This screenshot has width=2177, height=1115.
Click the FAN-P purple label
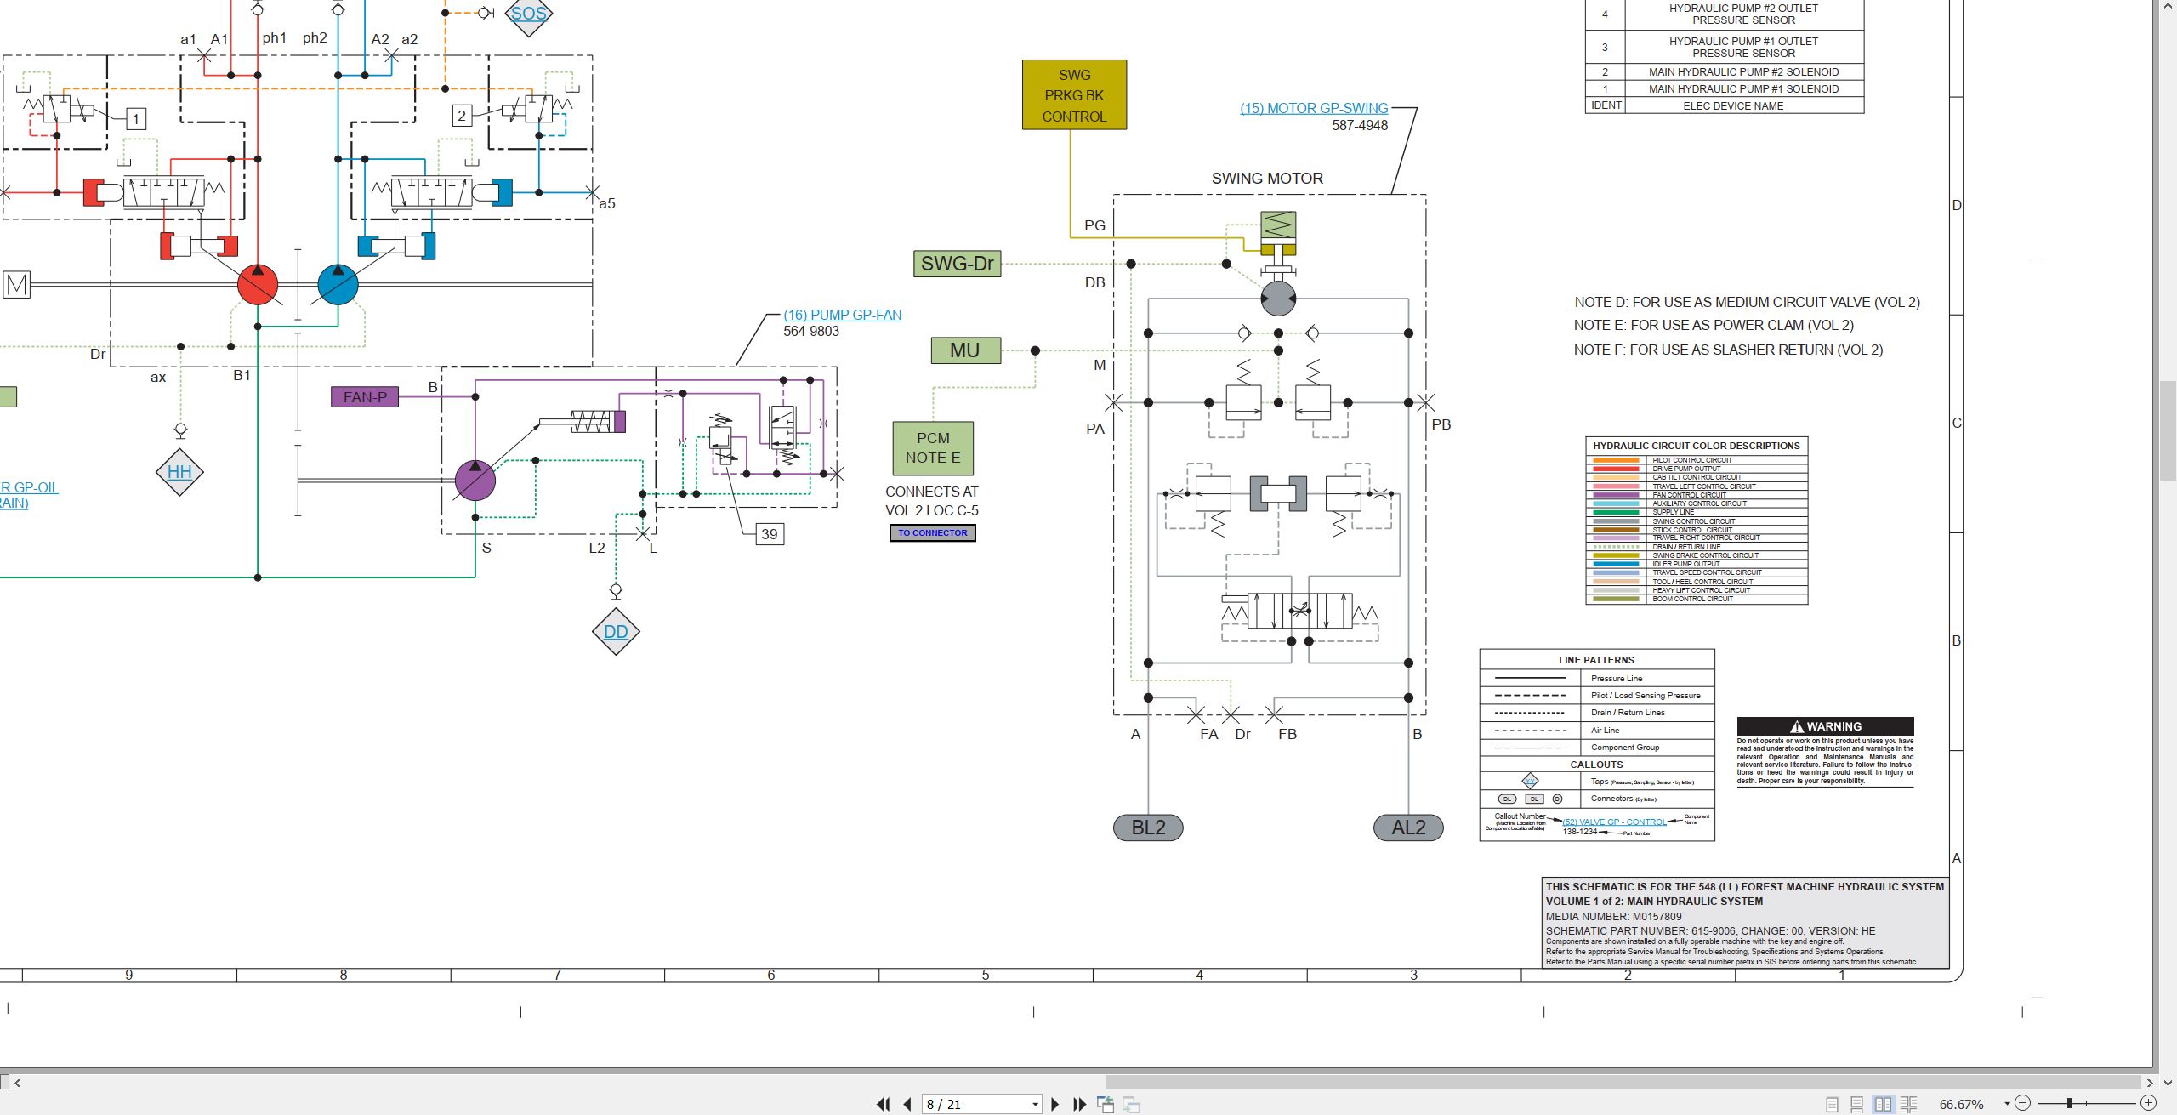pyautogui.click(x=365, y=396)
